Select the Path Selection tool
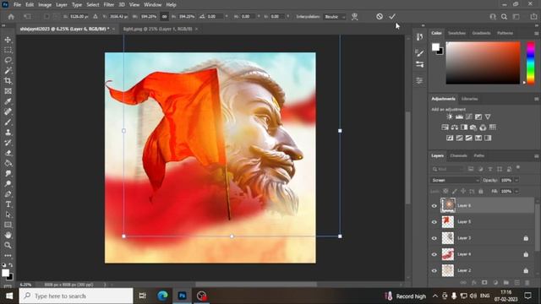Viewport: 541px width, 304px height. 8,214
